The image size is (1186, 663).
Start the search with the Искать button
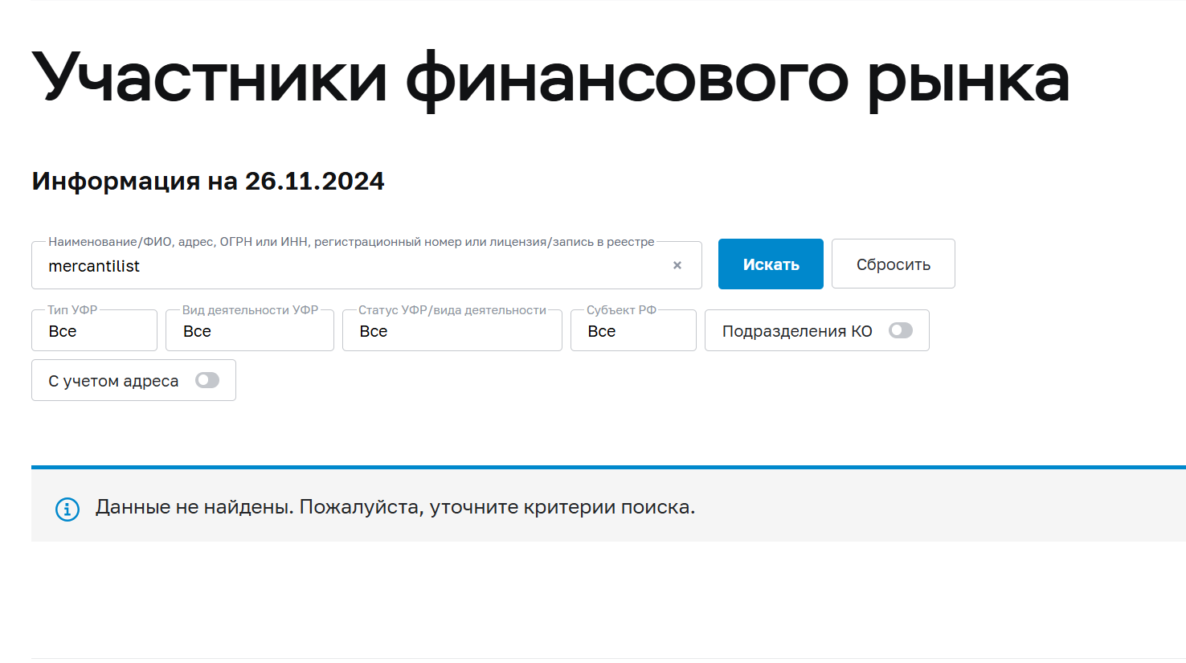[771, 264]
